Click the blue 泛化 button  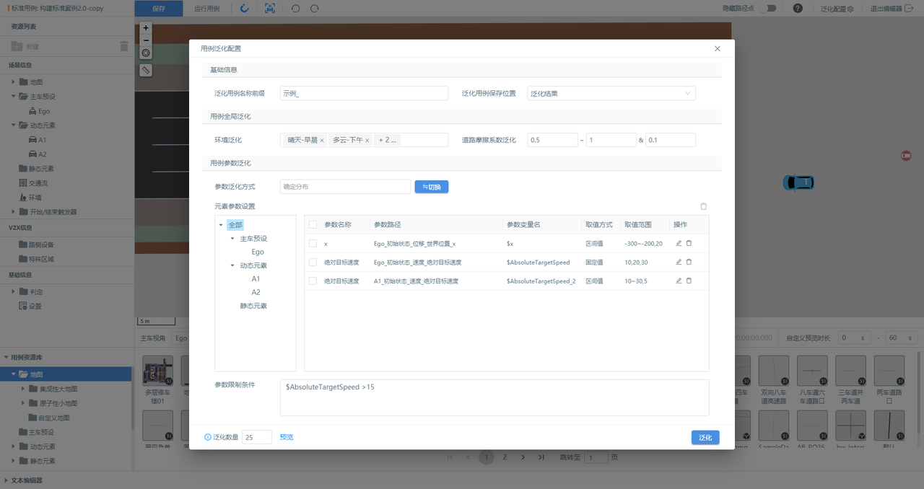click(705, 437)
